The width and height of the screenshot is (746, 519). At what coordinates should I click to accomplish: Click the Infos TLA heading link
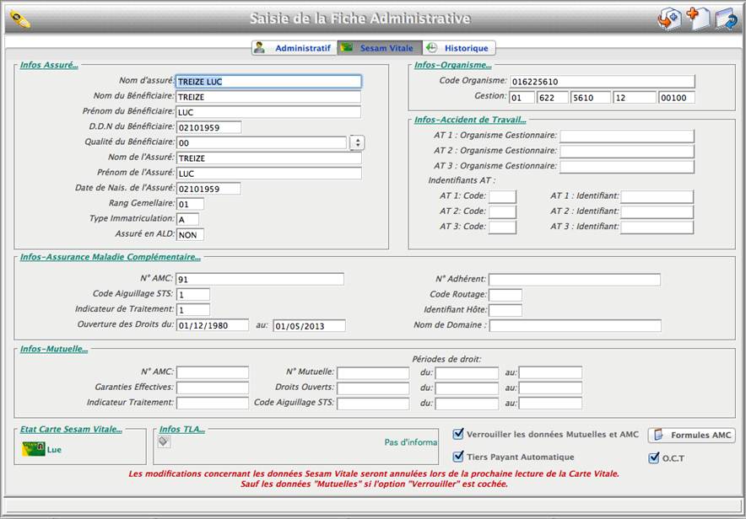[182, 429]
